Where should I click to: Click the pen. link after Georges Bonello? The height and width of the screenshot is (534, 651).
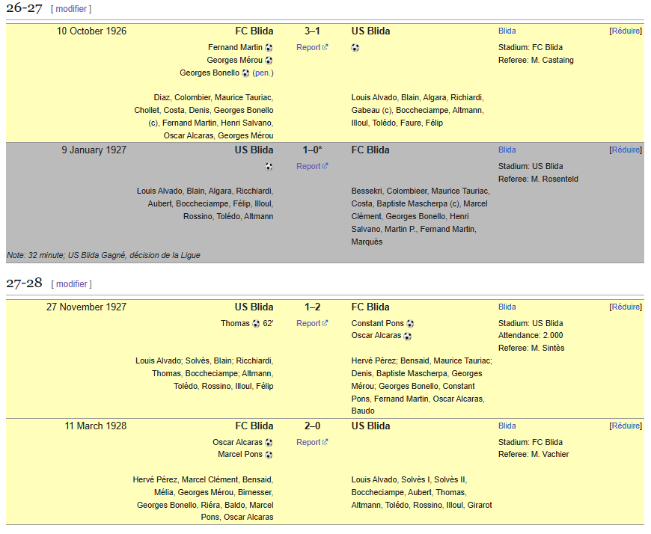[x=263, y=73]
